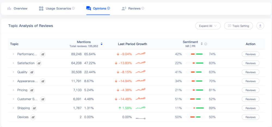Open Reviews for Shipping row
272x127 pixels.
(251, 108)
